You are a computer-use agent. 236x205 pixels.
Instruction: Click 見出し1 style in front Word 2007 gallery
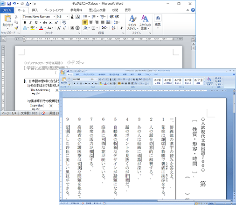[178, 81]
